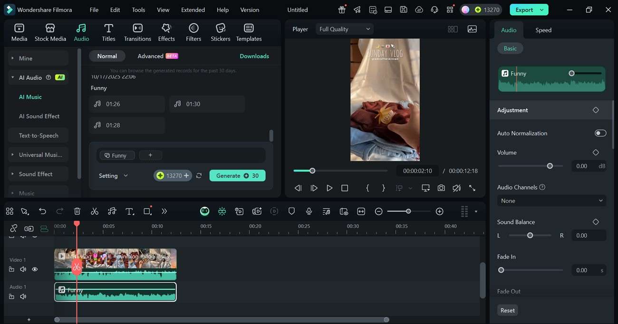Click the gift icon in title bar

342,10
